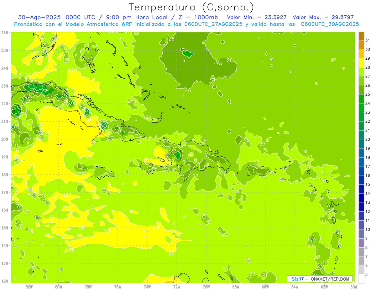Select the teal legend swatch between 19 and 20
Image resolution: width=376 pixels, height=291 pixels.
click(x=361, y=144)
